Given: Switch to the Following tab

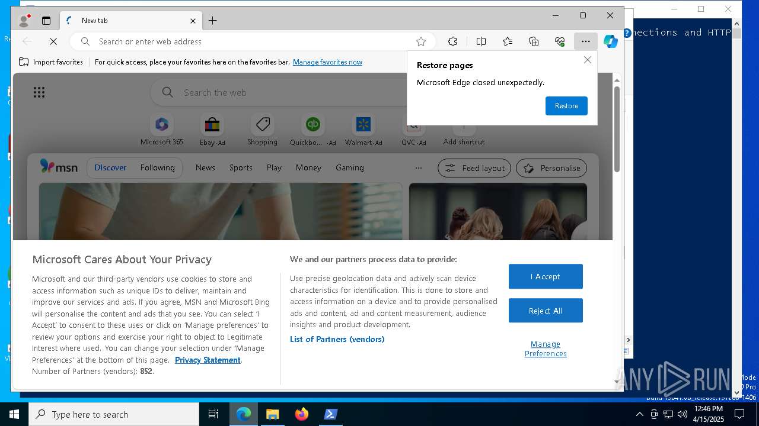Looking at the screenshot, I should (x=158, y=168).
